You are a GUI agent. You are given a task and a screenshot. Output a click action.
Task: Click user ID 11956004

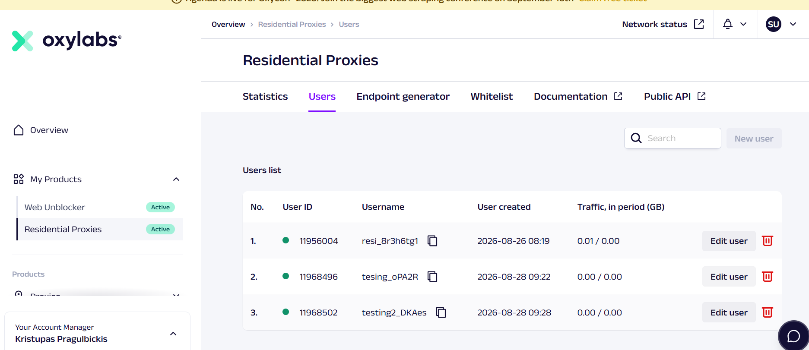coord(319,241)
